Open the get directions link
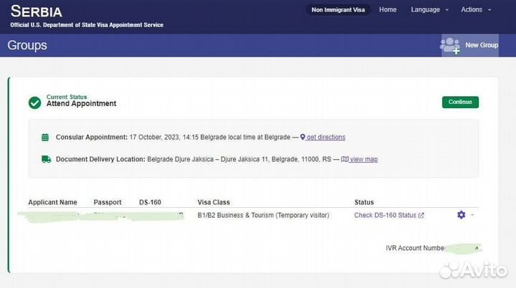This screenshot has width=516, height=288. [x=326, y=137]
